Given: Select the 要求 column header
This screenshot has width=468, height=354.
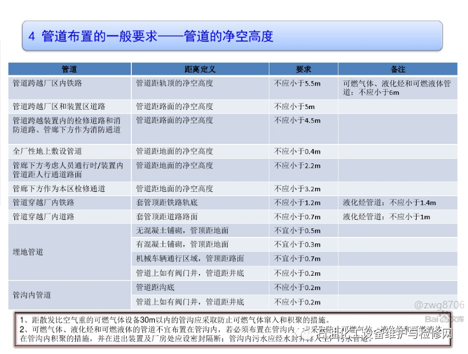Looking at the screenshot, I should (x=304, y=69).
